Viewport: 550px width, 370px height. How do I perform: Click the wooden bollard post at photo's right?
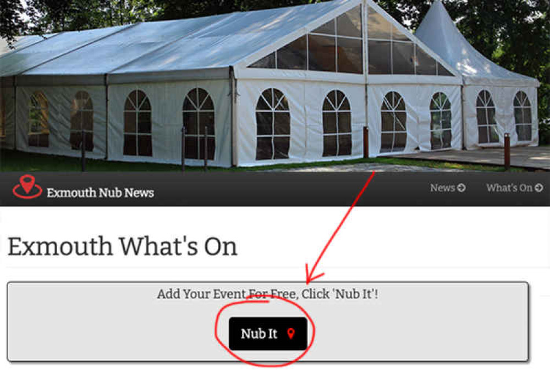pos(507,152)
